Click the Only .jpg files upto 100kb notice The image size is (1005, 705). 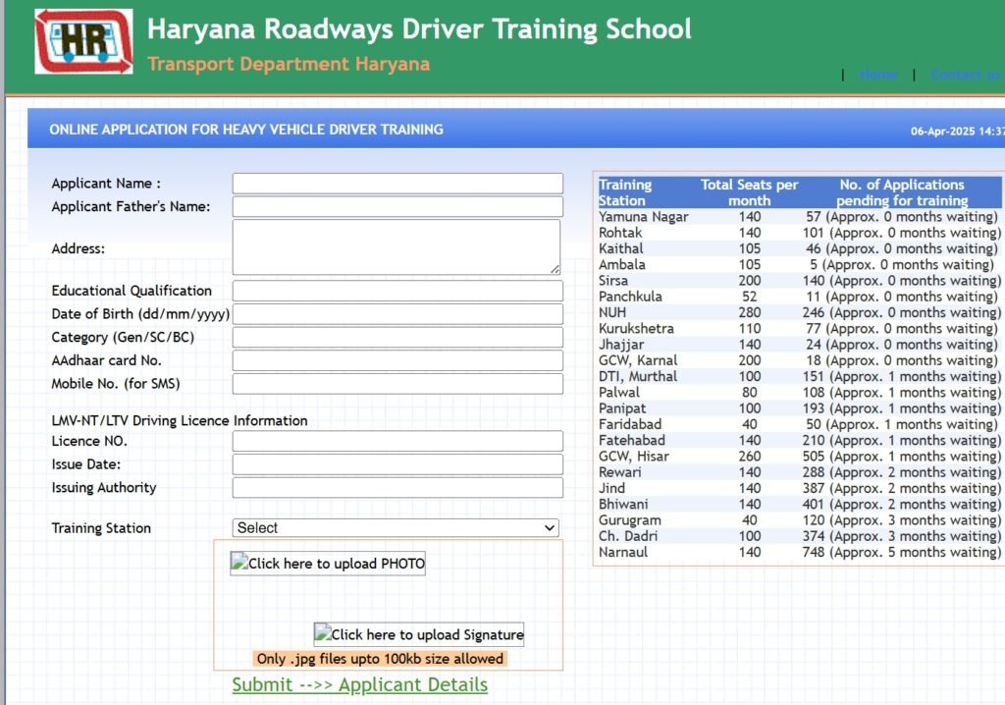(380, 659)
